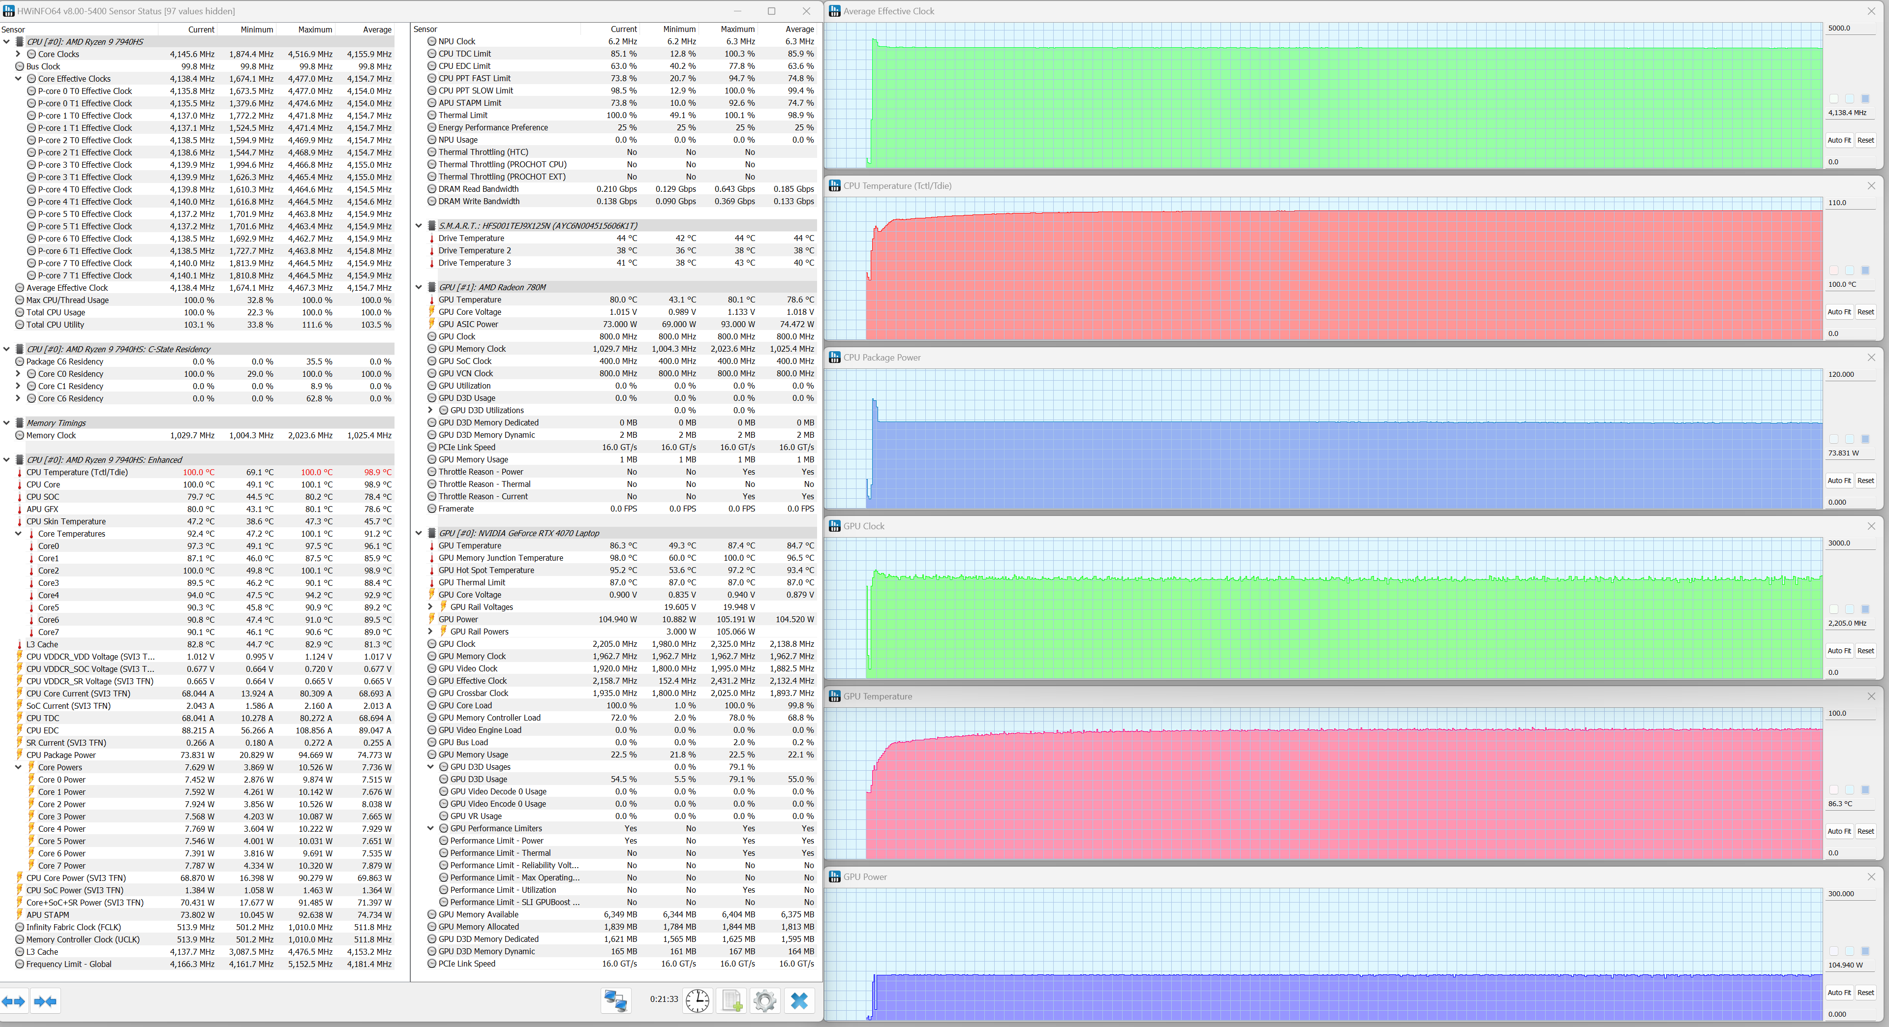Image resolution: width=1889 pixels, height=1027 pixels.
Task: Expand the GPU Rail Voltages item
Action: [430, 607]
